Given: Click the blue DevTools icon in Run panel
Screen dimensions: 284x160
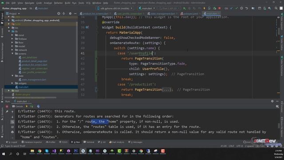Looking at the screenshot, I should pos(38,106).
